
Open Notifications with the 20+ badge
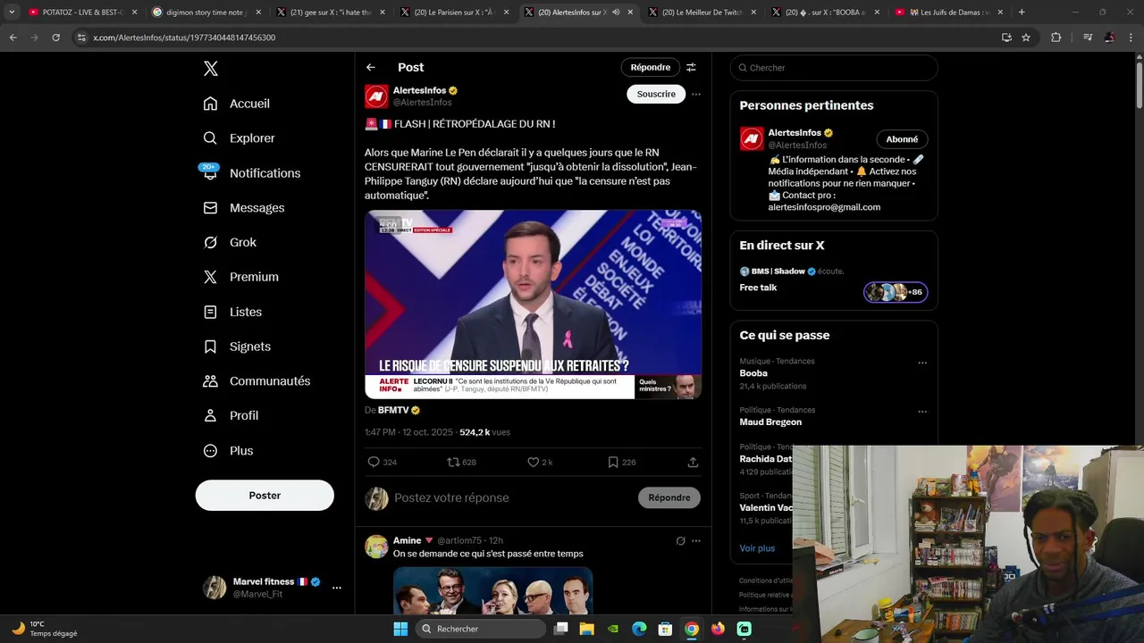(251, 173)
